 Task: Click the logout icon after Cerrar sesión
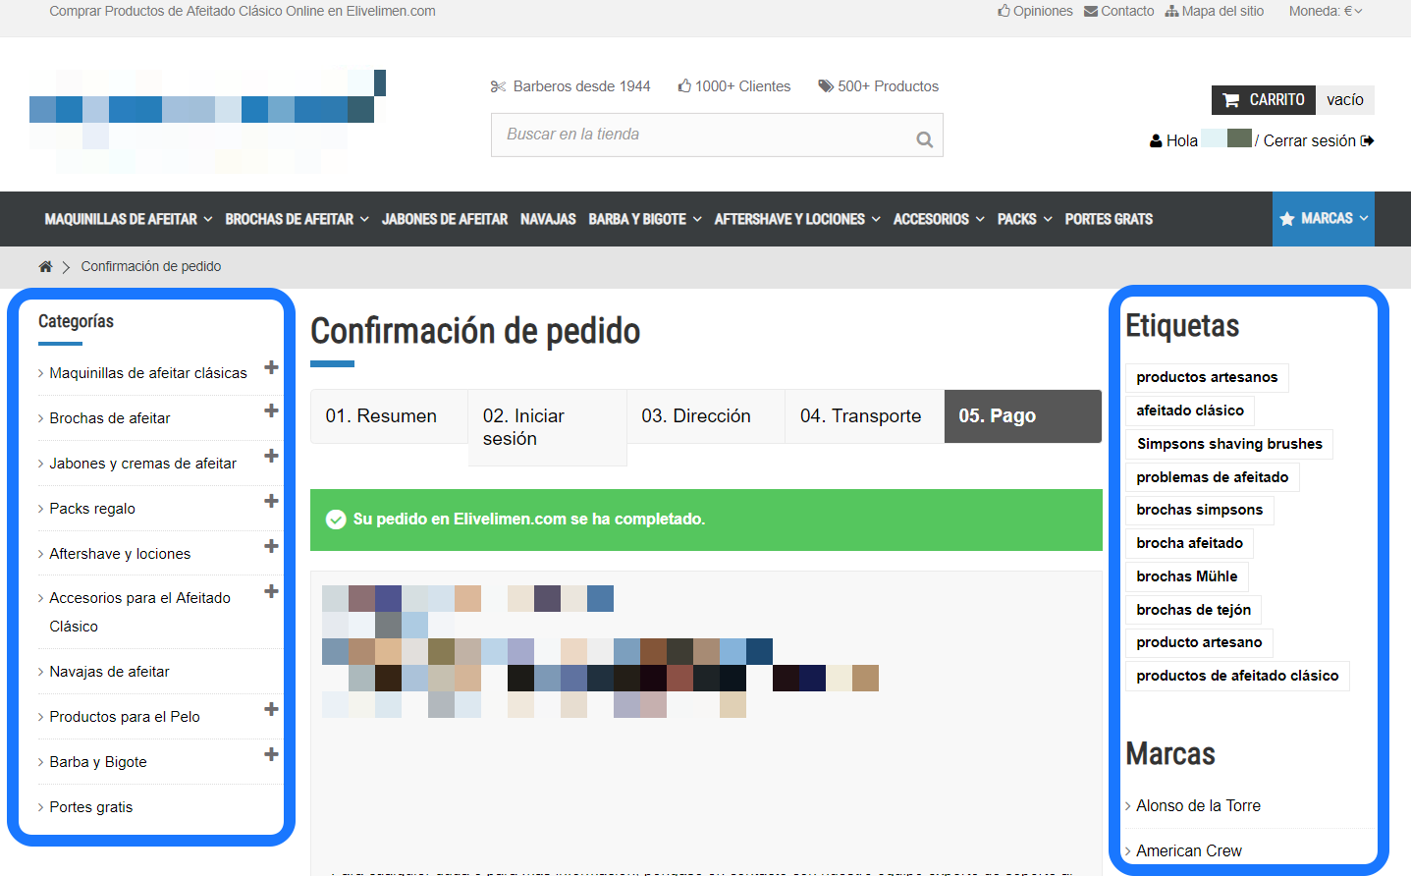[1369, 140]
